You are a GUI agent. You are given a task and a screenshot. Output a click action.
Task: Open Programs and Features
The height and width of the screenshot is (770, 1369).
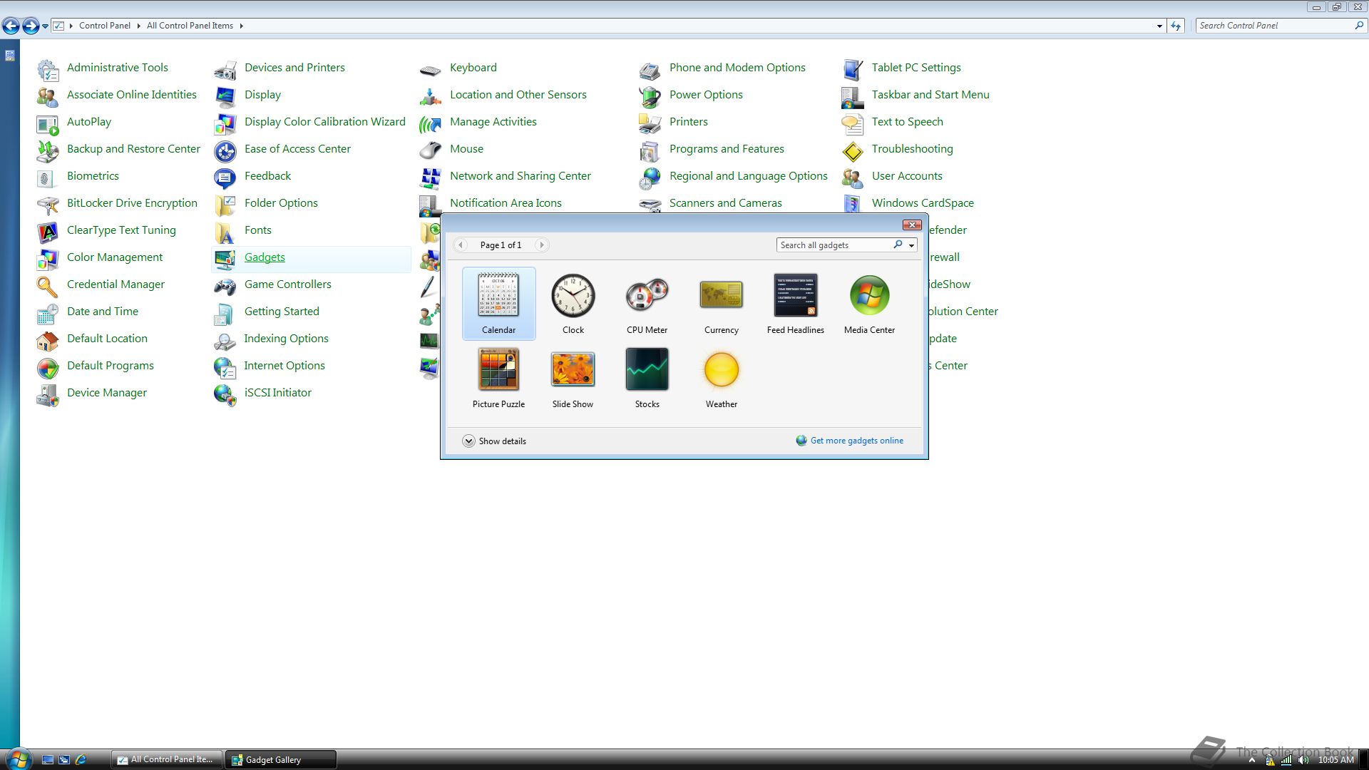pyautogui.click(x=727, y=149)
